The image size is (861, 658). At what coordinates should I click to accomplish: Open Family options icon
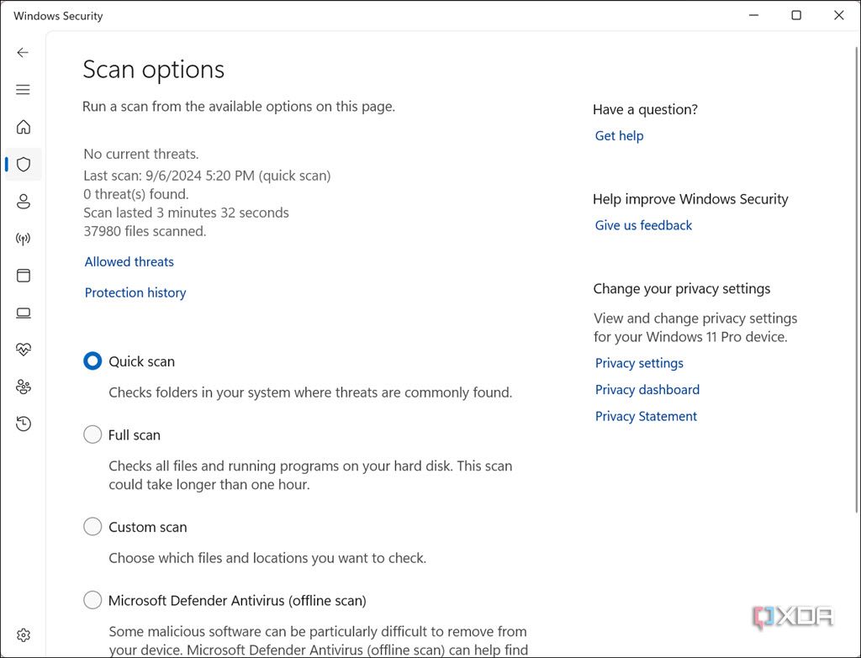(23, 387)
